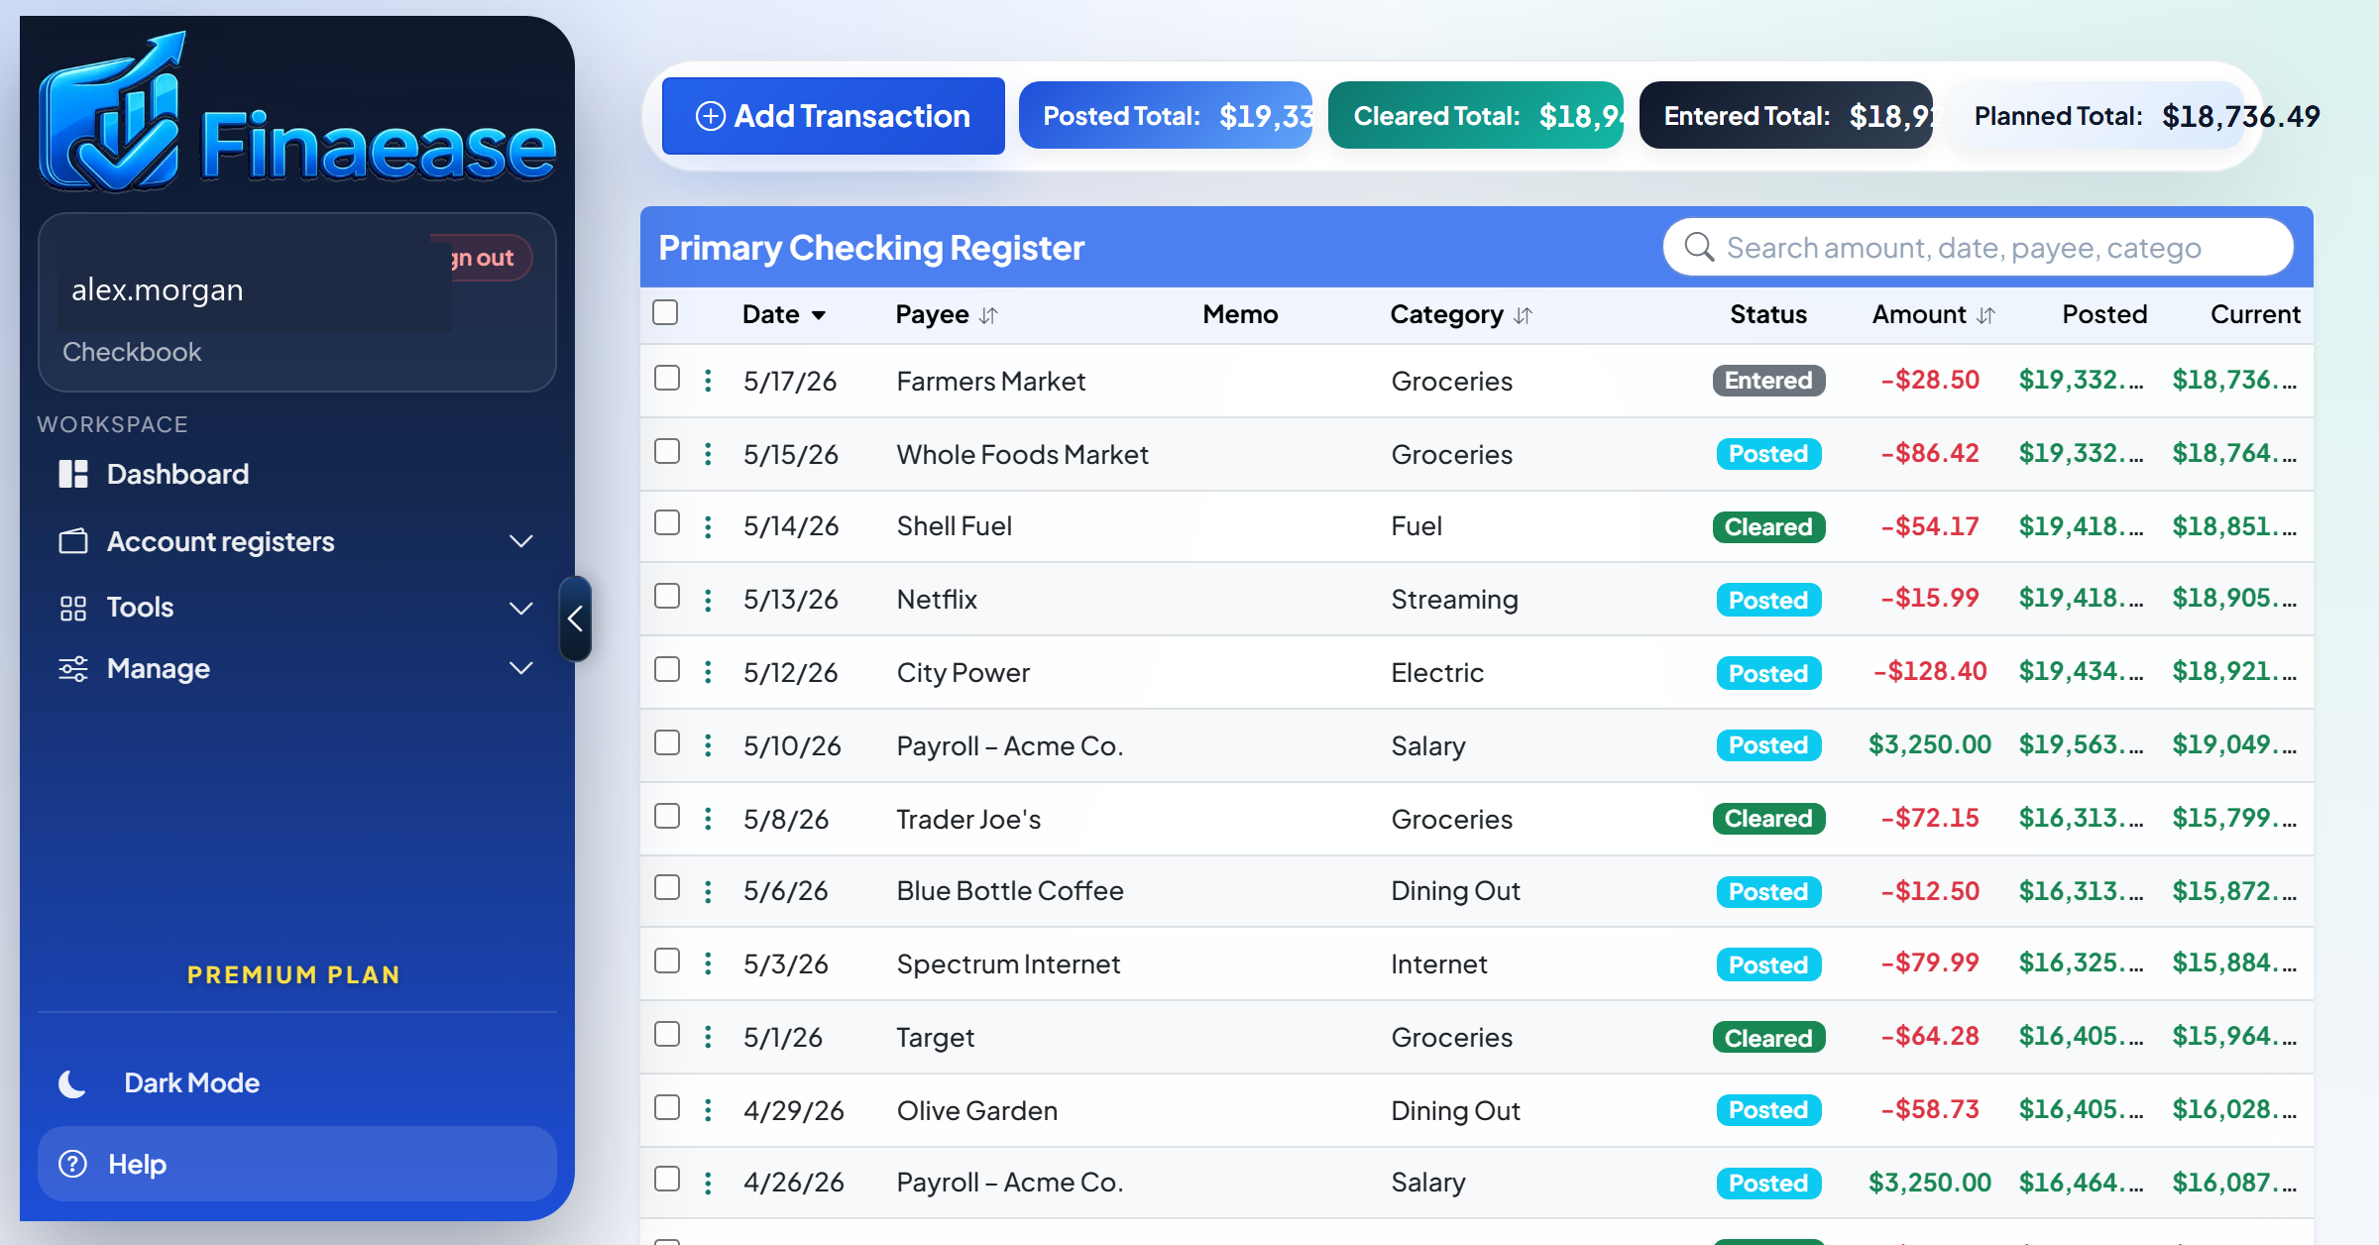Click the Help question mark icon
The width and height of the screenshot is (2379, 1245).
[x=72, y=1164]
